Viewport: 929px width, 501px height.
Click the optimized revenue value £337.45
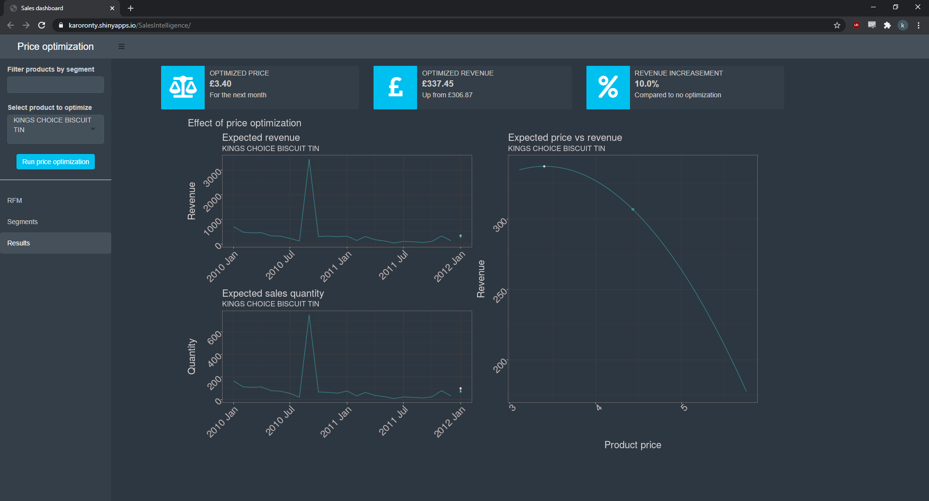pos(438,84)
